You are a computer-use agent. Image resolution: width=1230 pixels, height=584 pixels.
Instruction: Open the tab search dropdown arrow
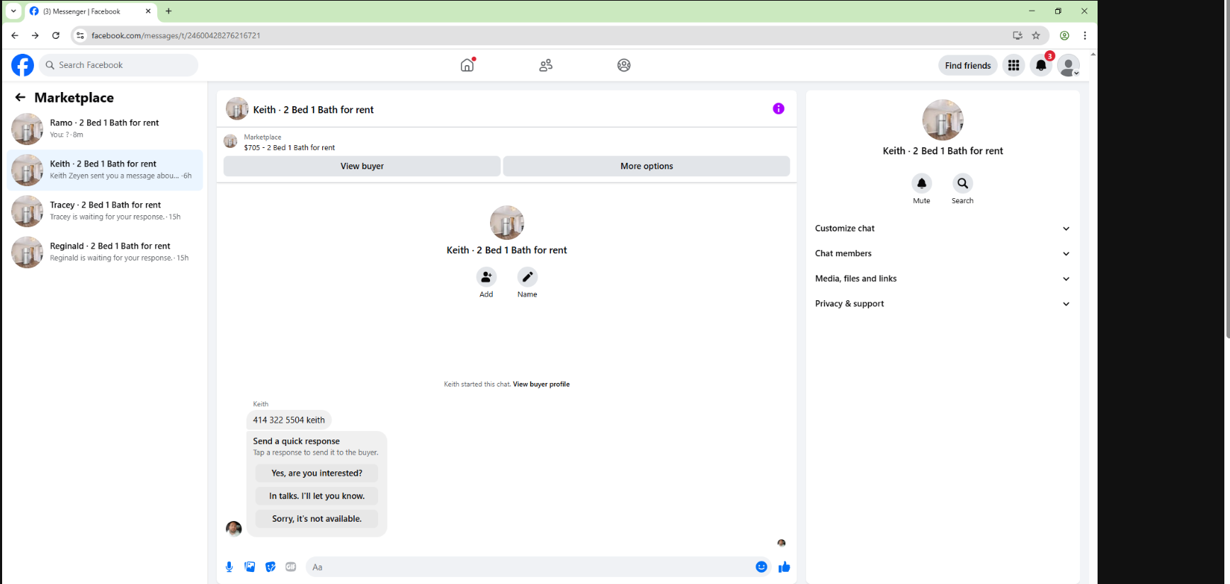pyautogui.click(x=13, y=11)
